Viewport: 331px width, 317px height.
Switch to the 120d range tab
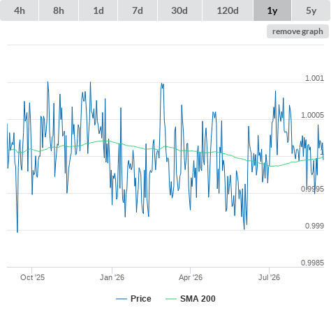[x=228, y=10]
